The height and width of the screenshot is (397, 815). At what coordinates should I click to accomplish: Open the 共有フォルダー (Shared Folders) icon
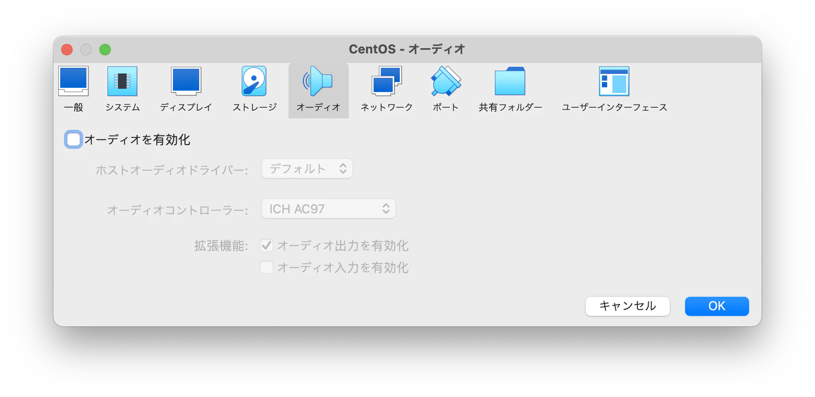coord(510,81)
